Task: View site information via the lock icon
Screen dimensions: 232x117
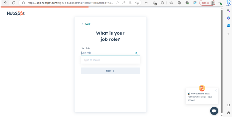Action: [x=23, y=3]
